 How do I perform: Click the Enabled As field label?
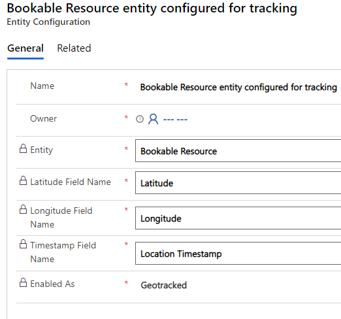(x=52, y=284)
